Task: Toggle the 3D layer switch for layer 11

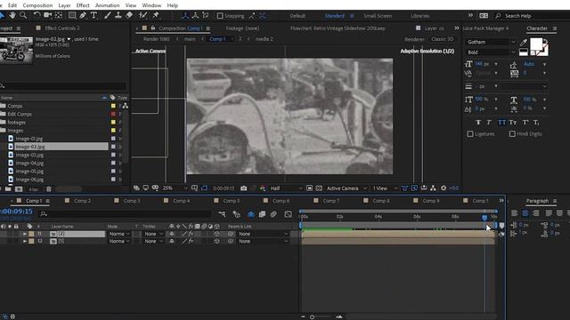Action: pyautogui.click(x=216, y=234)
